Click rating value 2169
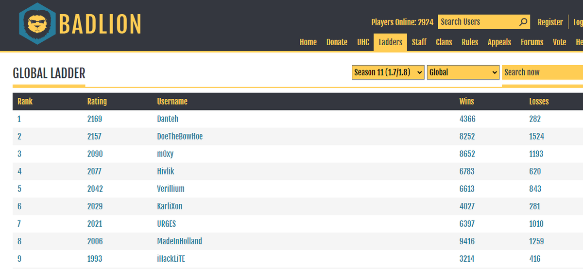The height and width of the screenshot is (269, 583). (95, 119)
